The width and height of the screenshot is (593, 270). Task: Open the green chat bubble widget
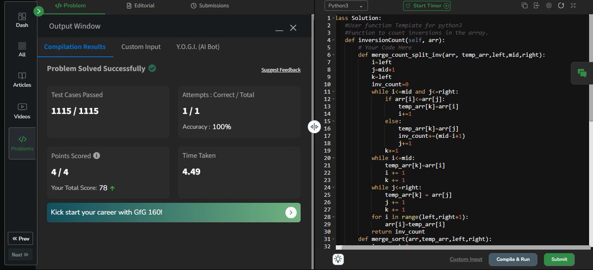(x=582, y=73)
